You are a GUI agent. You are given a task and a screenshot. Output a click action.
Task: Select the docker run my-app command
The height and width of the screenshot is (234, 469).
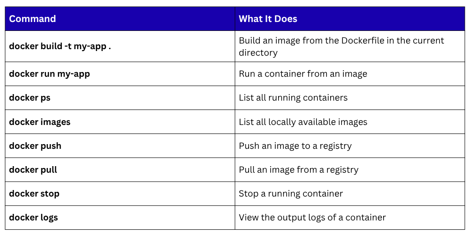[49, 74]
